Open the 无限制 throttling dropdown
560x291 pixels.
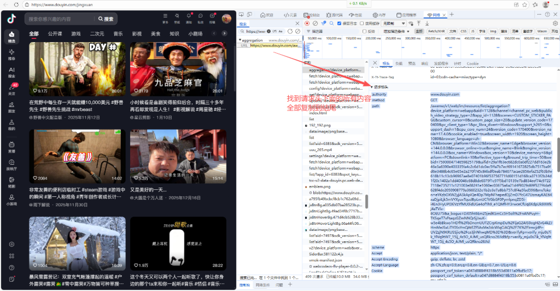click(x=394, y=24)
